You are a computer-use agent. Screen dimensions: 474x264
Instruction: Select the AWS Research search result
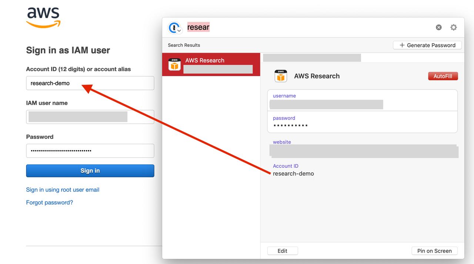pyautogui.click(x=211, y=64)
